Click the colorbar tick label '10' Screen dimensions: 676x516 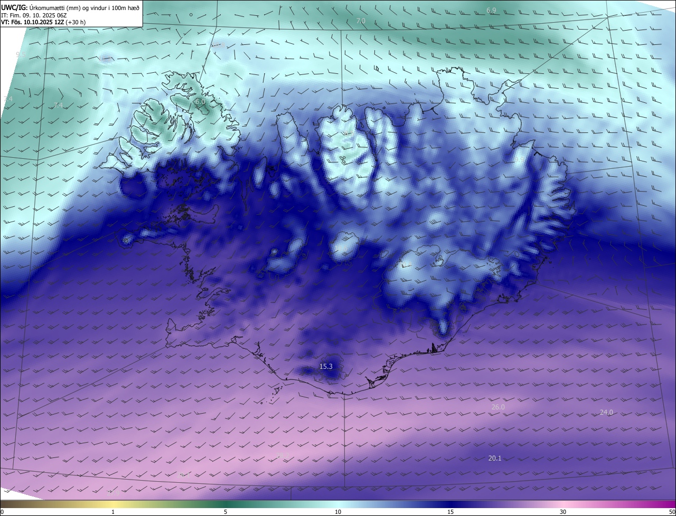[x=338, y=512]
